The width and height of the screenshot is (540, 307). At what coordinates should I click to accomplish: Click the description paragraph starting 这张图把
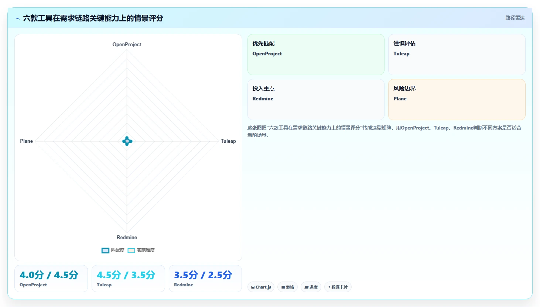point(384,131)
